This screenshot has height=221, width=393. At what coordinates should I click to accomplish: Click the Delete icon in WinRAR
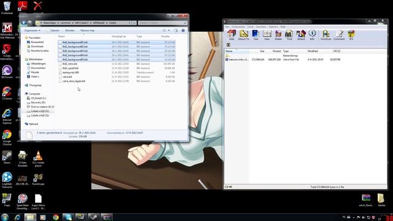click(278, 35)
